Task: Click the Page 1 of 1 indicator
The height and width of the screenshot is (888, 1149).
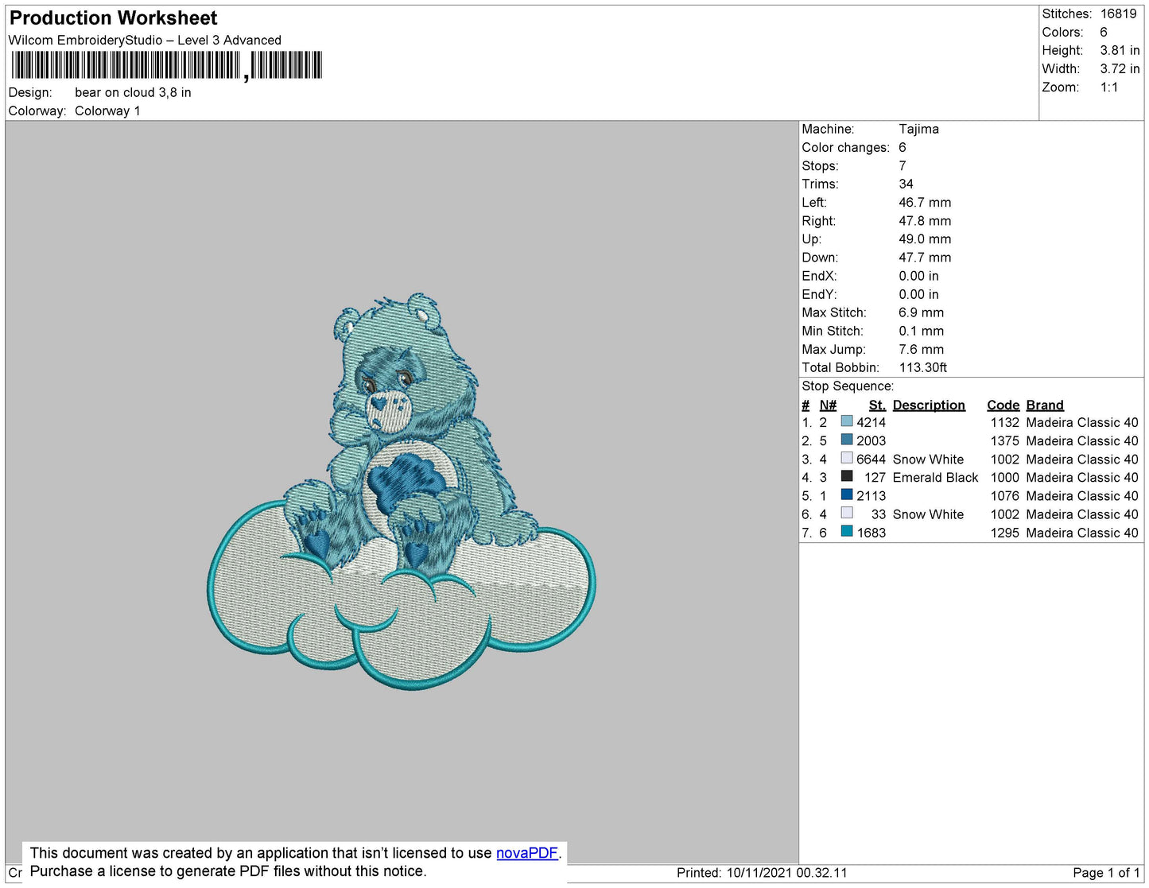Action: click(x=1105, y=873)
